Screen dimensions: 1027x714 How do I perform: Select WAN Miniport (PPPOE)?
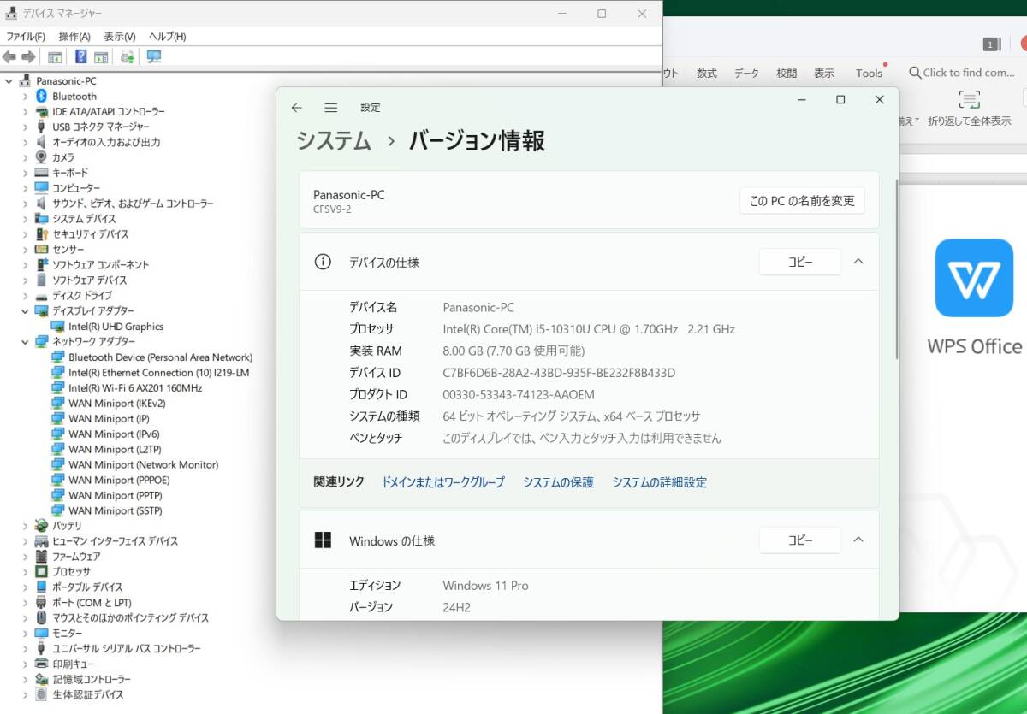(119, 481)
